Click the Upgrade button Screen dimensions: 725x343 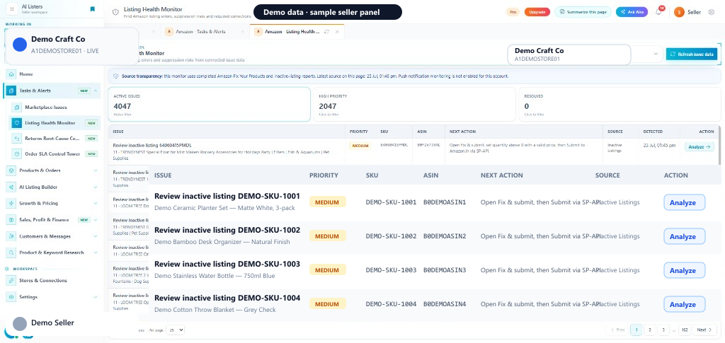tap(537, 12)
